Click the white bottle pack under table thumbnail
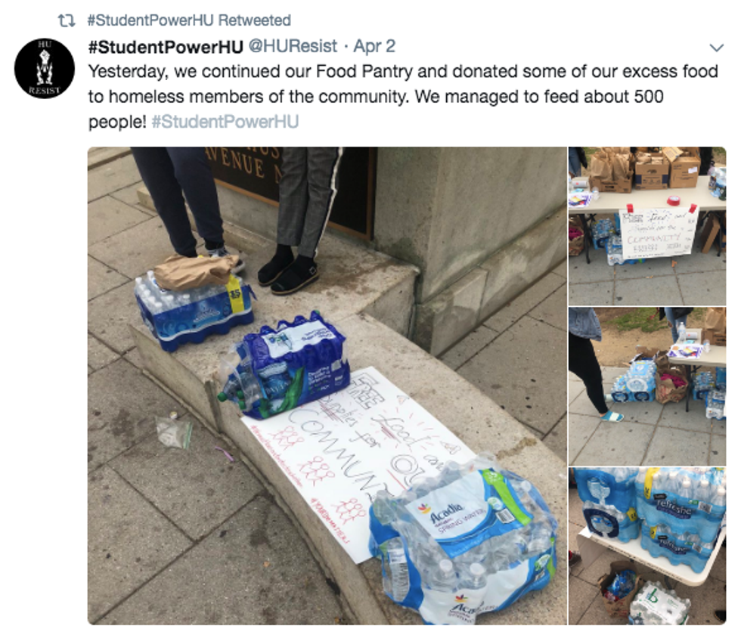 [659, 605]
